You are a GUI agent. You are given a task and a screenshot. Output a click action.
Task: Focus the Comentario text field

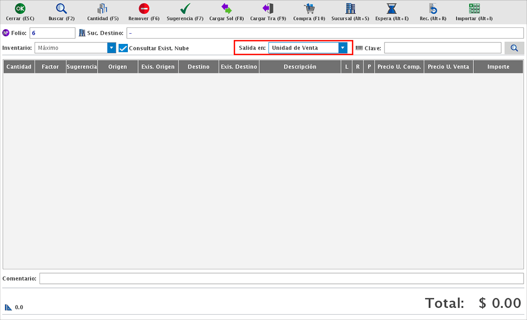tap(282, 278)
